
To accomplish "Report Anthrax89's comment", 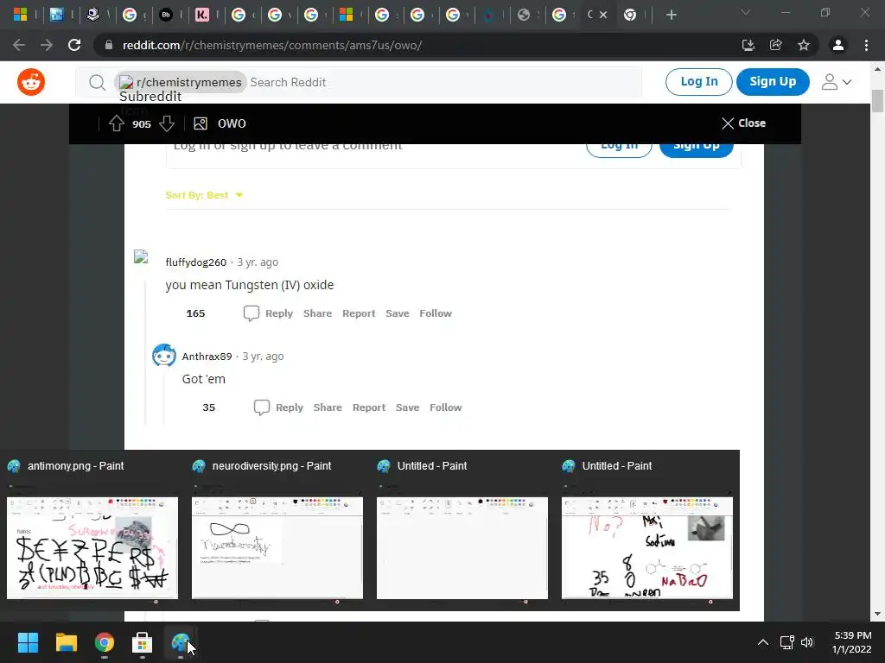I will pyautogui.click(x=368, y=407).
